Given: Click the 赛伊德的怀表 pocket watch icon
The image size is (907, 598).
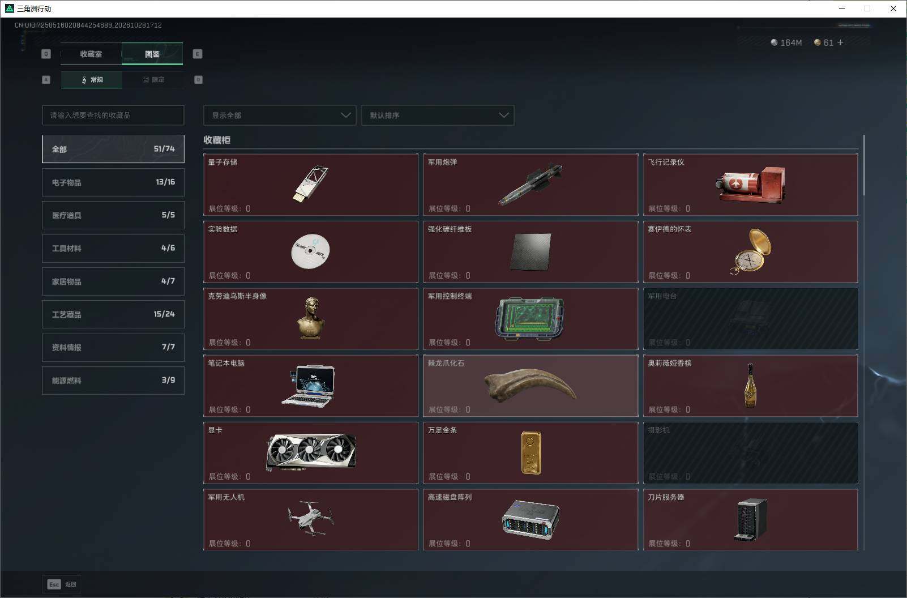Looking at the screenshot, I should [751, 251].
